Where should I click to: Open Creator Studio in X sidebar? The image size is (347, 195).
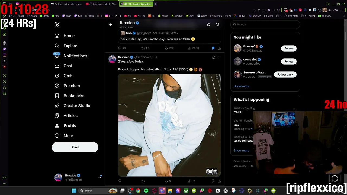72,106
